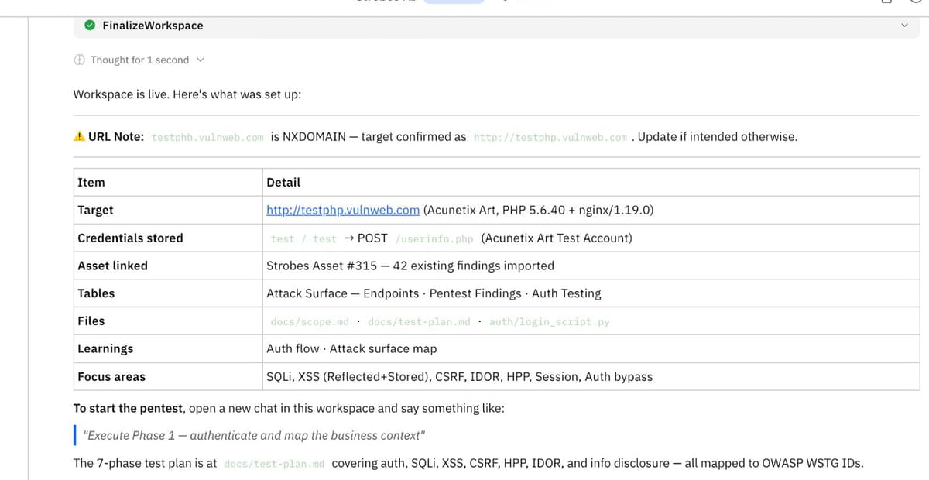This screenshot has height=480, width=929.
Task: Click the FinalizeWorkspace step label
Action: pos(153,26)
